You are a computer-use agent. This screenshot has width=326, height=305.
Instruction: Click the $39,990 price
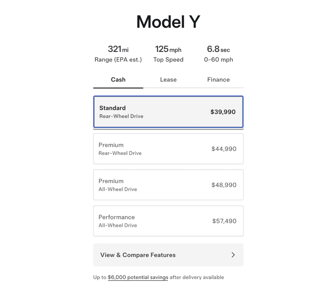click(223, 112)
